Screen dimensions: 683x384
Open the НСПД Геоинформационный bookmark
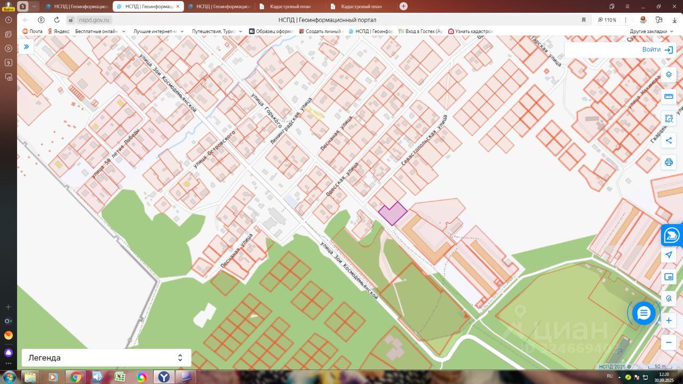(x=371, y=31)
